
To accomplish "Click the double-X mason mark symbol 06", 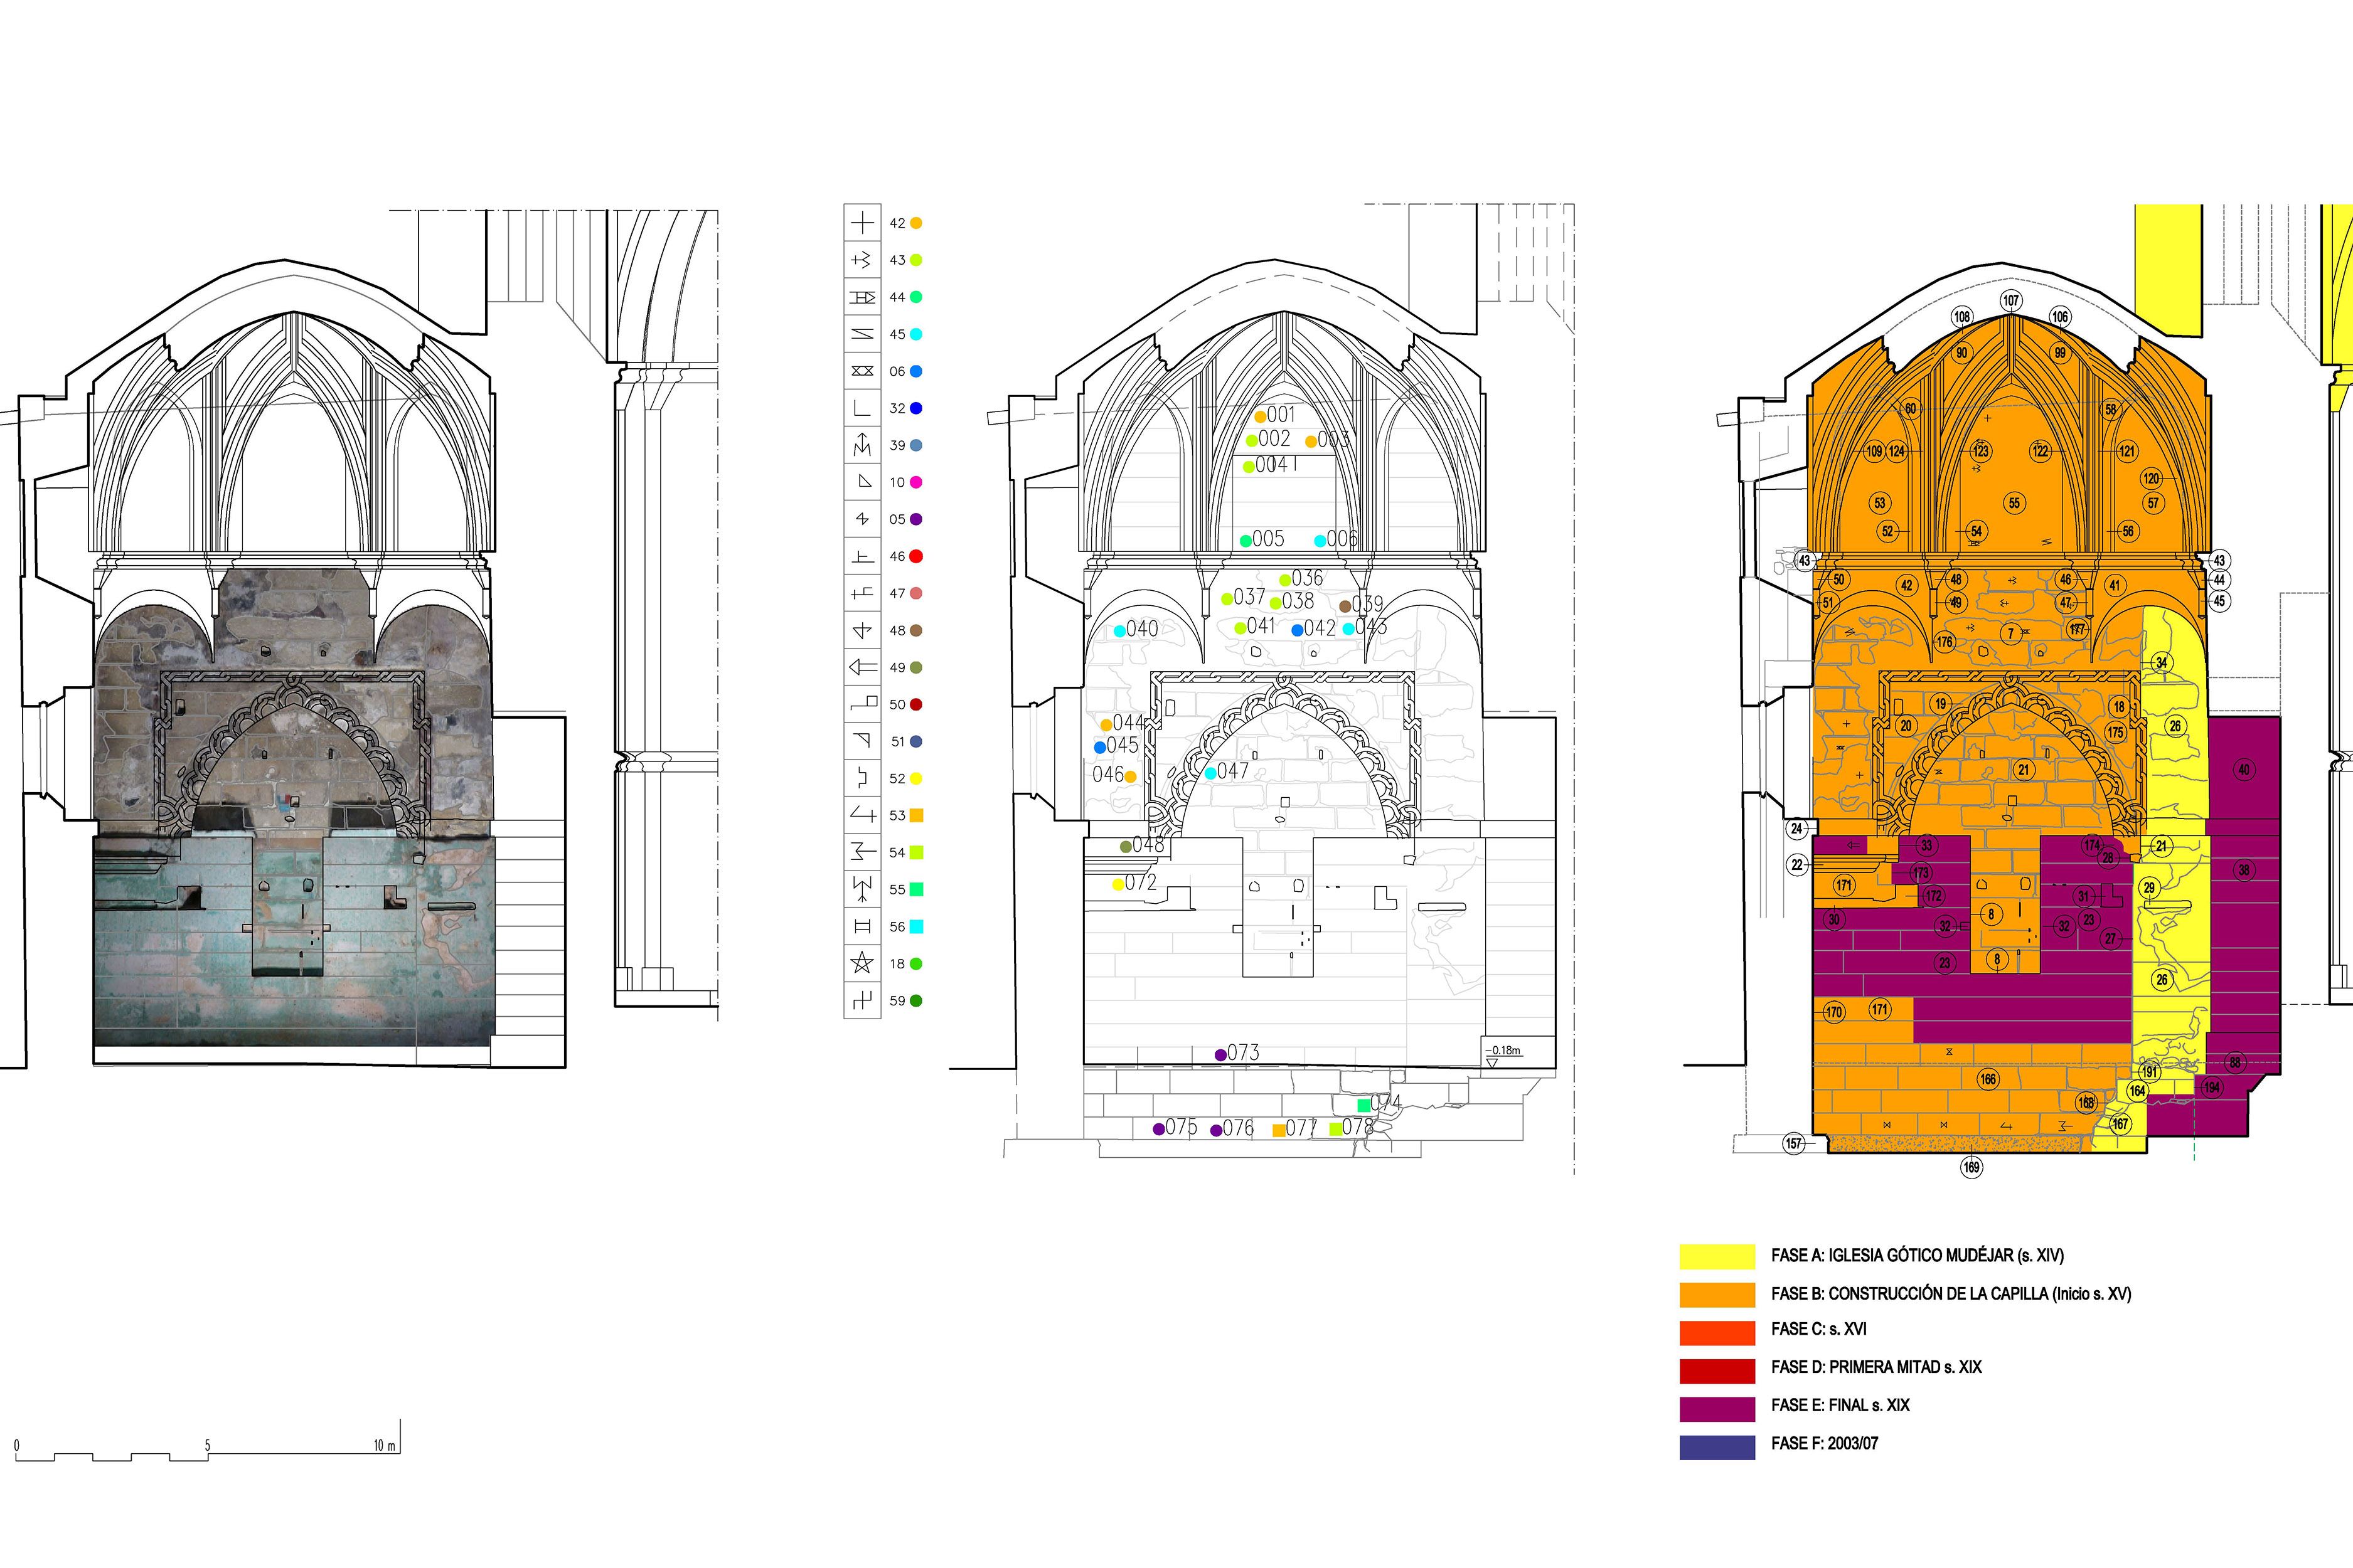I will tap(862, 371).
